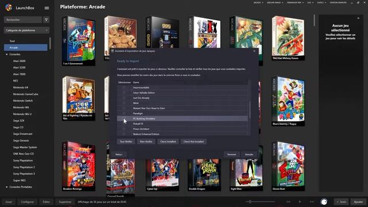Click the LaunchBox logo icon

click(x=9, y=7)
